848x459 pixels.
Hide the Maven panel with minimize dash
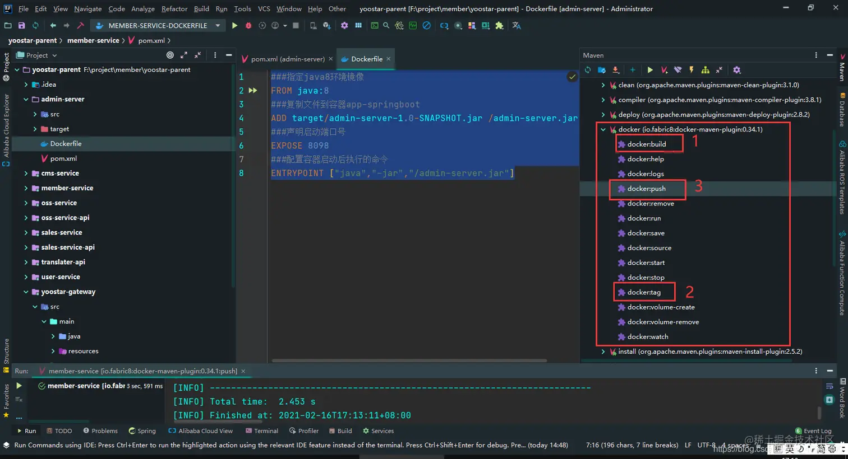point(830,55)
